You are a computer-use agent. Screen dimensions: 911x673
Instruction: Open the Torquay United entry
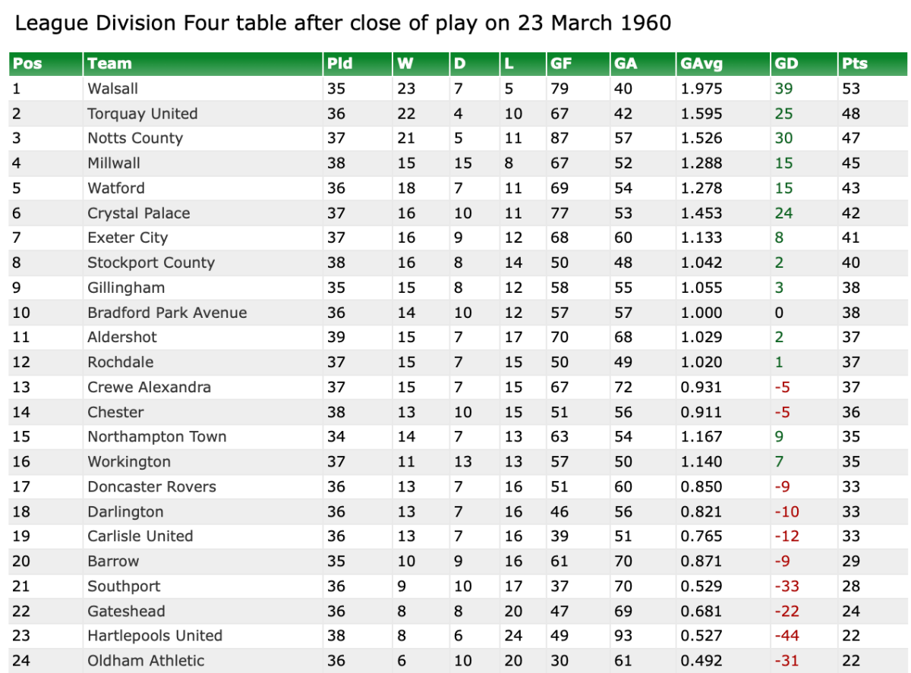[142, 114]
